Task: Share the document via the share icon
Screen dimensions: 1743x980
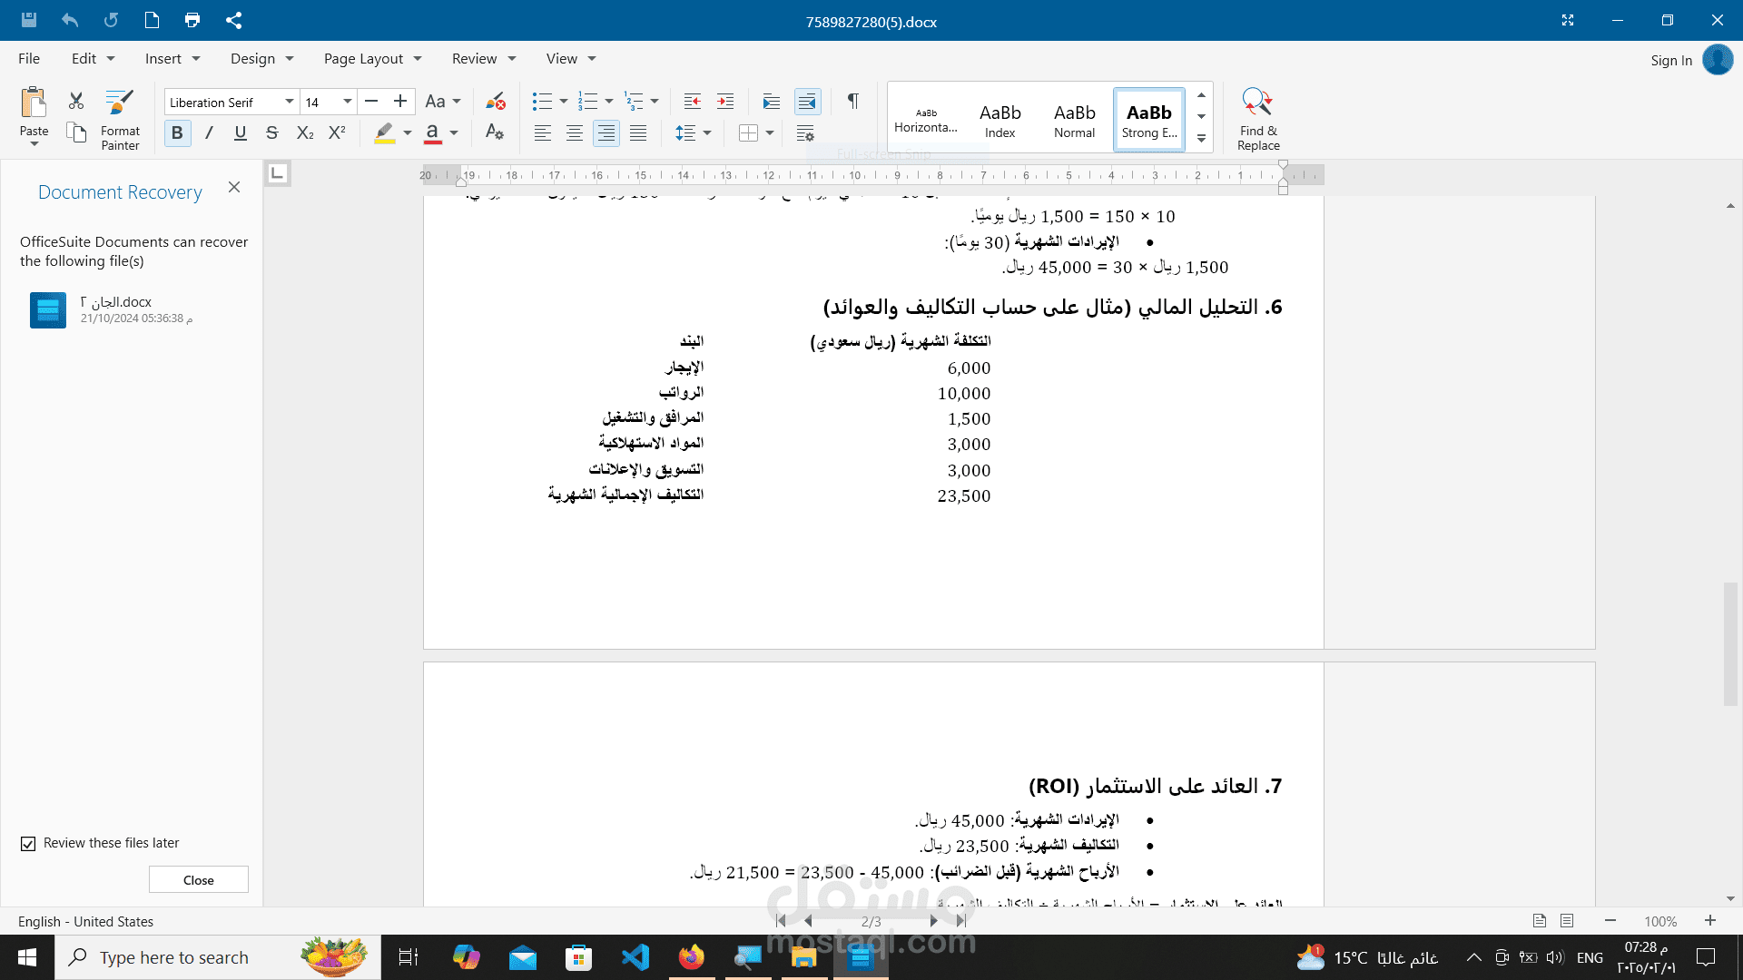Action: [x=233, y=20]
